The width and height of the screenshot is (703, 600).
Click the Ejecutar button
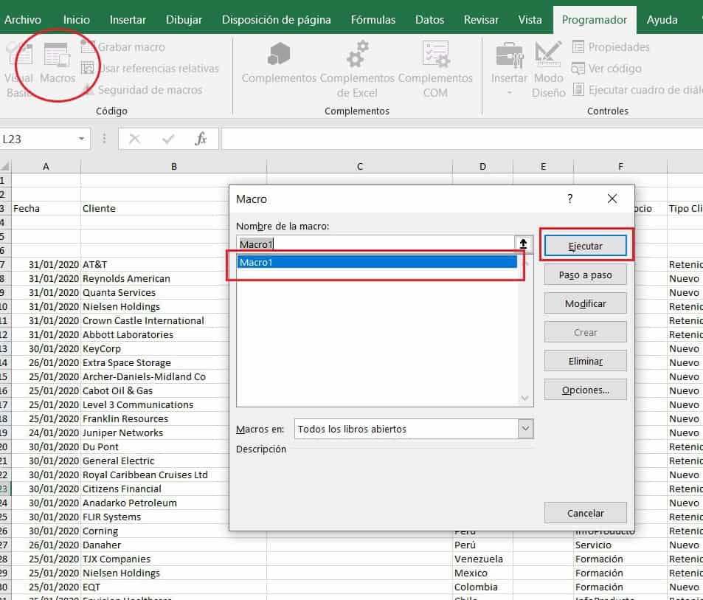coord(585,246)
